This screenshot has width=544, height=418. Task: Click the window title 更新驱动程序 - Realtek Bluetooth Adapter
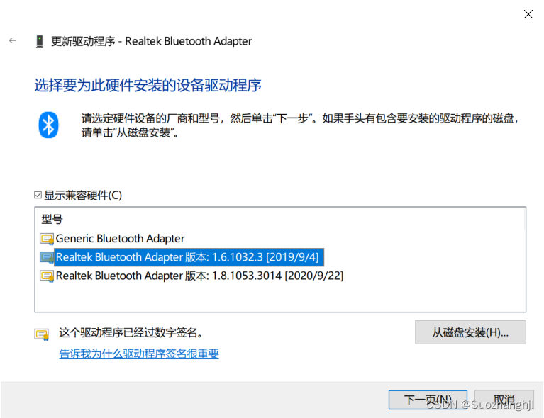(x=151, y=41)
